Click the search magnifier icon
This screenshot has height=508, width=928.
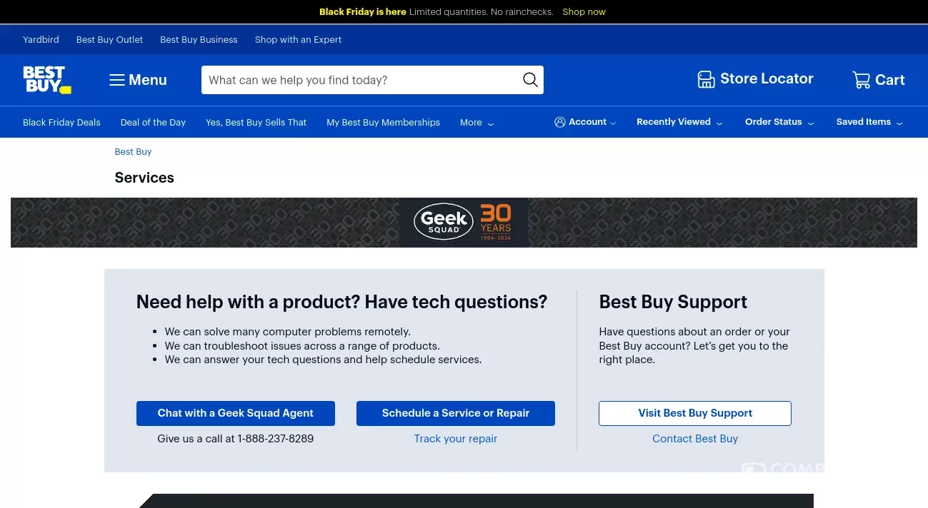(530, 80)
